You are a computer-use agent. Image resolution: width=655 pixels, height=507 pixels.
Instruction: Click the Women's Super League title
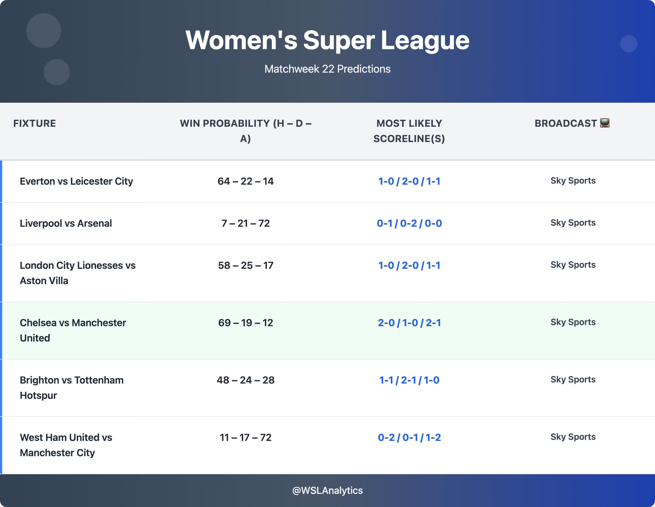(327, 40)
